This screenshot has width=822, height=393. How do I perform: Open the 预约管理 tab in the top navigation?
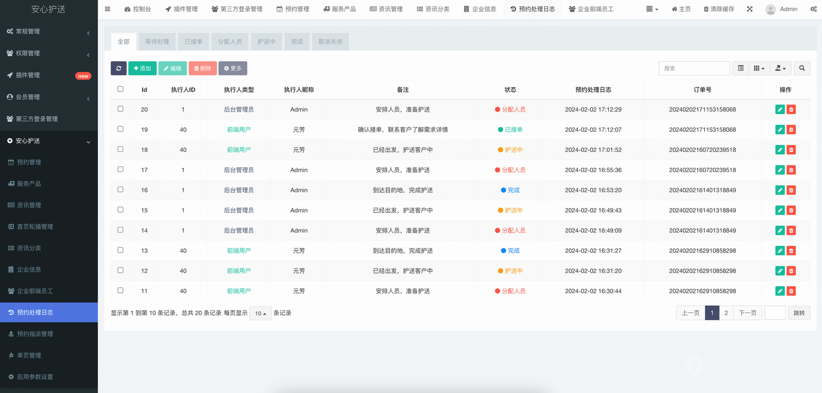pos(293,9)
